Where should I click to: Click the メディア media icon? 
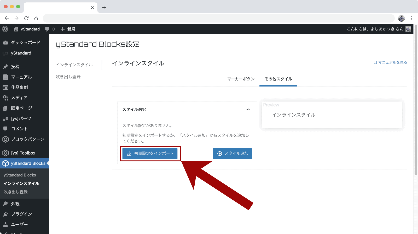pyautogui.click(x=5, y=98)
